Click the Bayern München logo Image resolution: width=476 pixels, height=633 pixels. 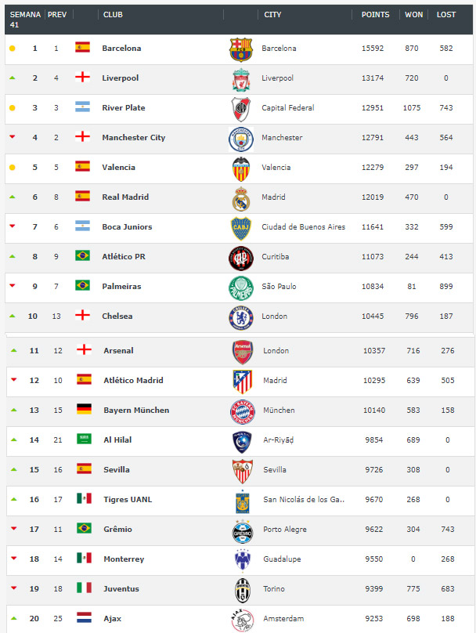243,412
